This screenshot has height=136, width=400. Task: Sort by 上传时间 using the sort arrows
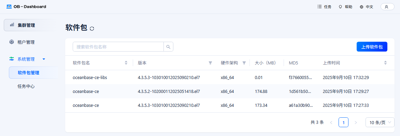click(x=385, y=63)
